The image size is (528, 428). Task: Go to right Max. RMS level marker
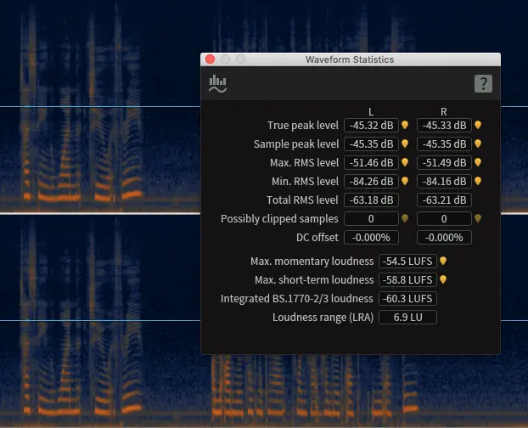pos(478,162)
